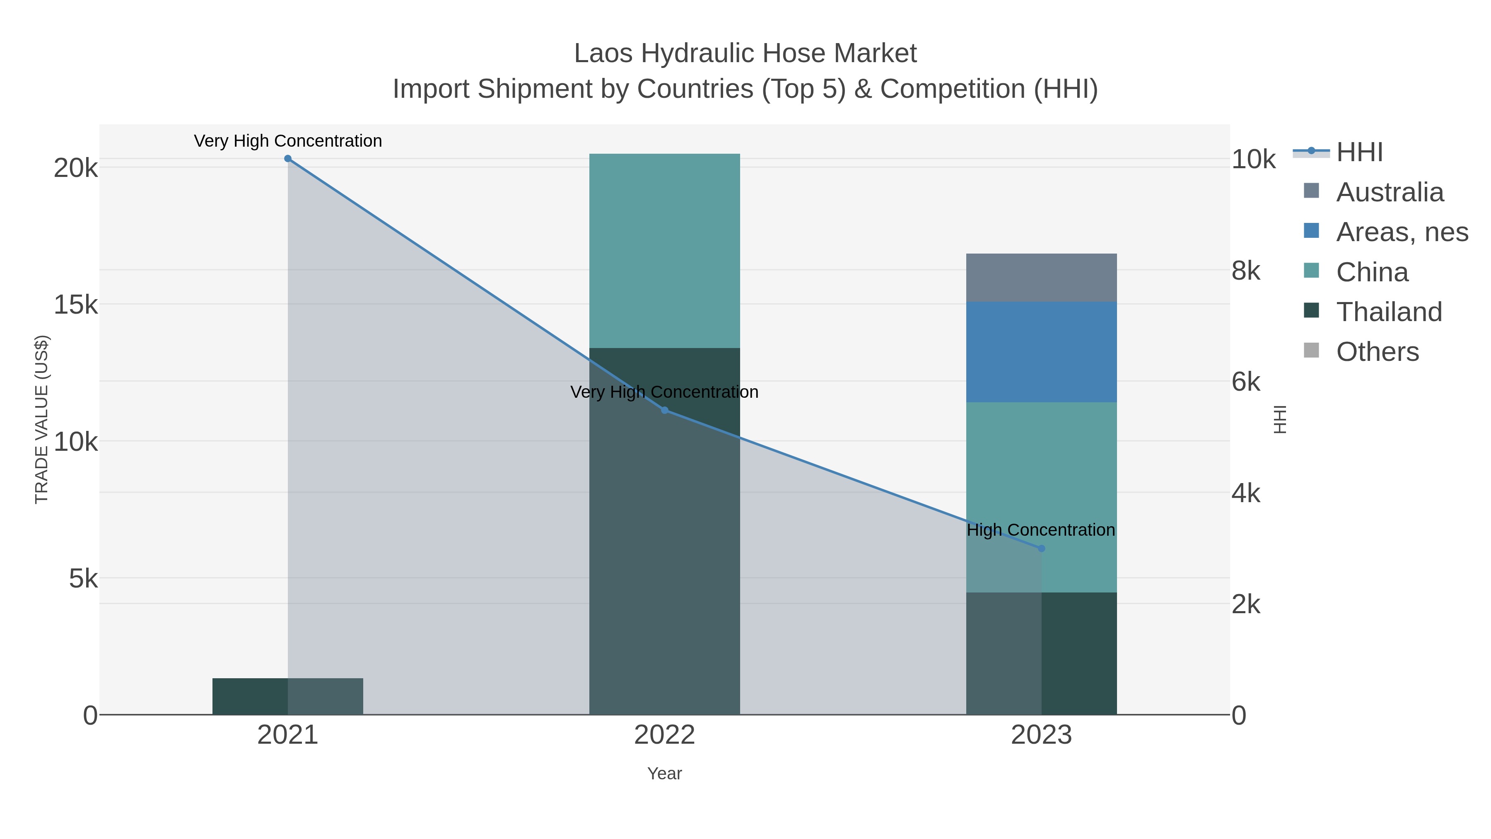Viewport: 1491px width, 839px height.
Task: Select the 2021 Thailand bar
Action: point(288,696)
